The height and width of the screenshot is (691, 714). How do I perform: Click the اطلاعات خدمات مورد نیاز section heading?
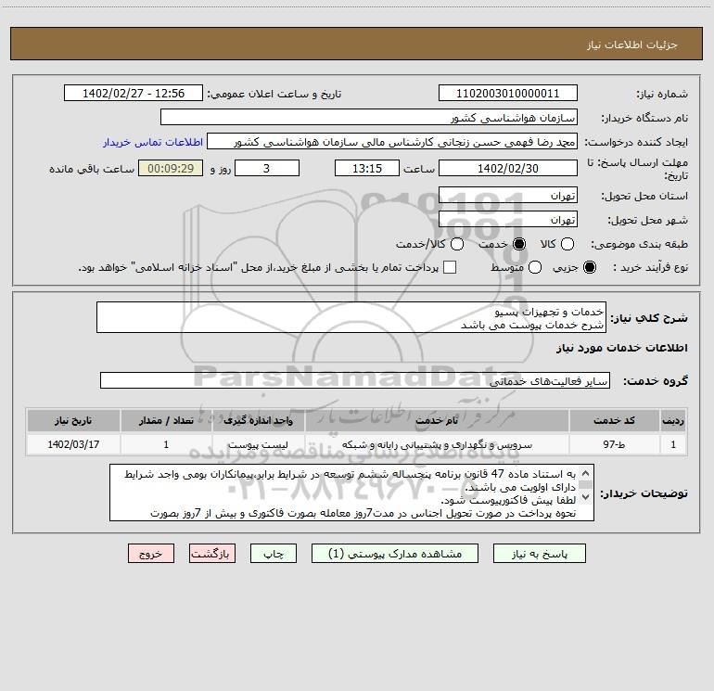coord(622,348)
